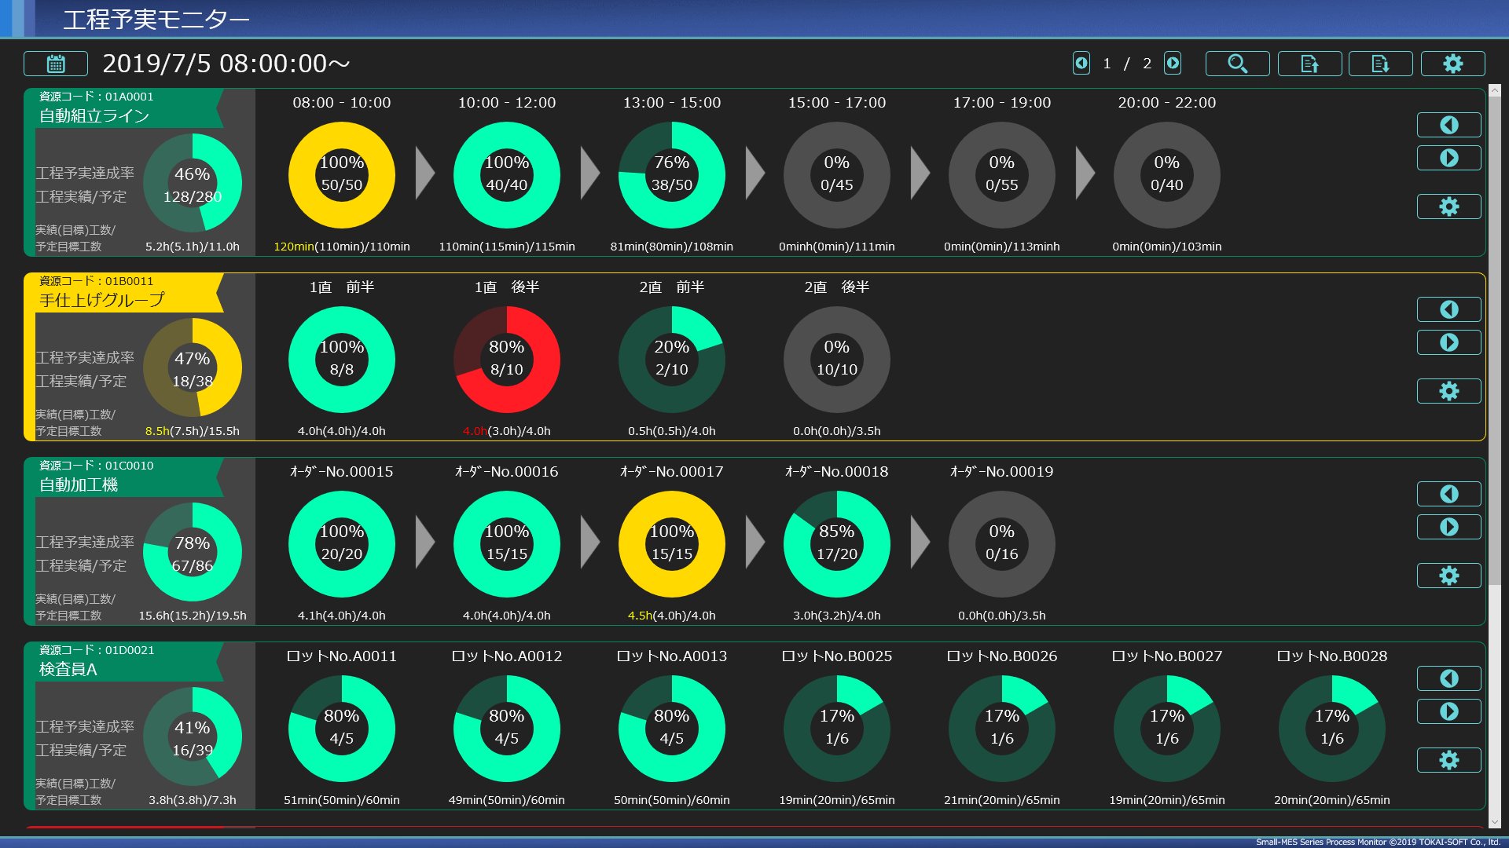
Task: Open the calendar date picker
Action: [x=56, y=64]
